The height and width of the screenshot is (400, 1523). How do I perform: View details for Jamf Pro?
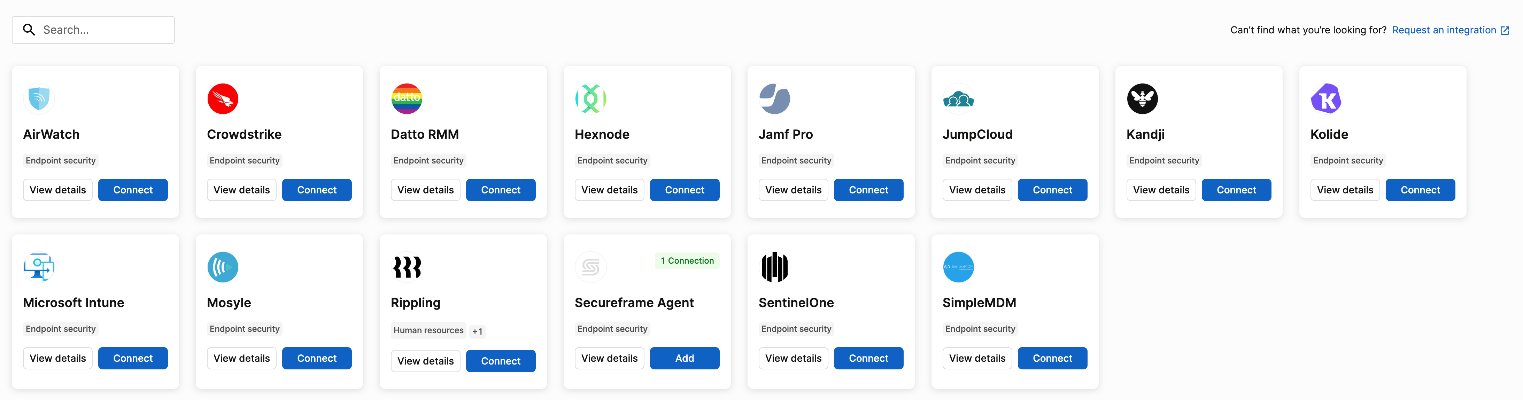(794, 190)
